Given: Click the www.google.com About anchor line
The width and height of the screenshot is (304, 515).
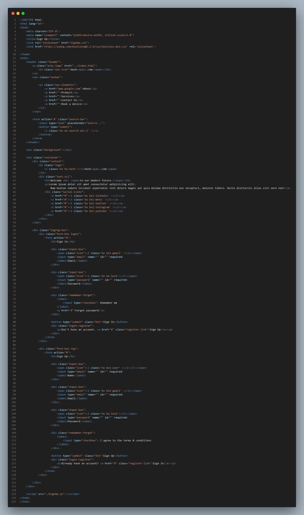Looking at the screenshot, I should (71, 88).
